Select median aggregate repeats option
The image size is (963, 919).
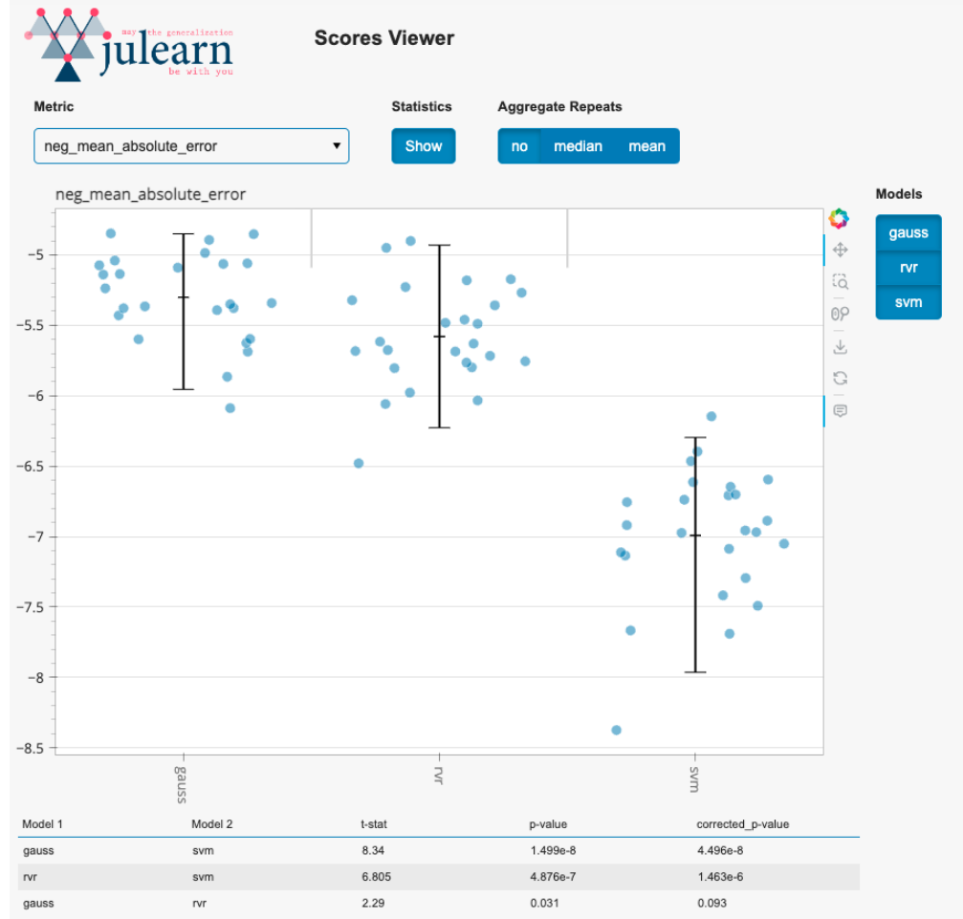tap(578, 146)
